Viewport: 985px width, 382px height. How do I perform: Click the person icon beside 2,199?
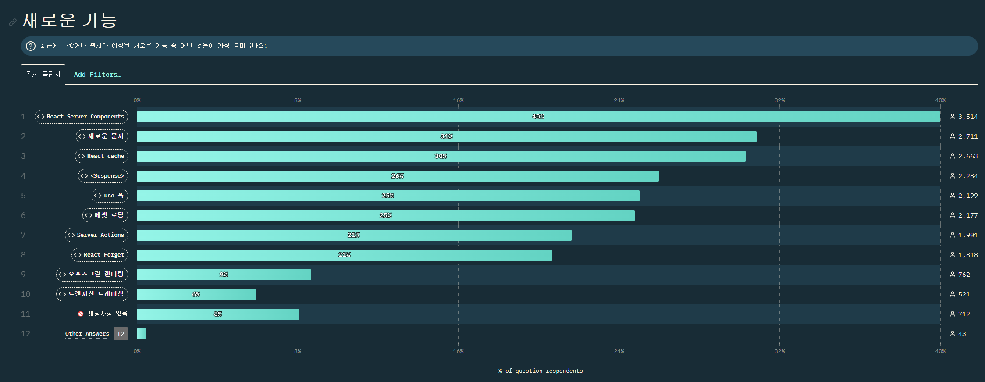[953, 196]
